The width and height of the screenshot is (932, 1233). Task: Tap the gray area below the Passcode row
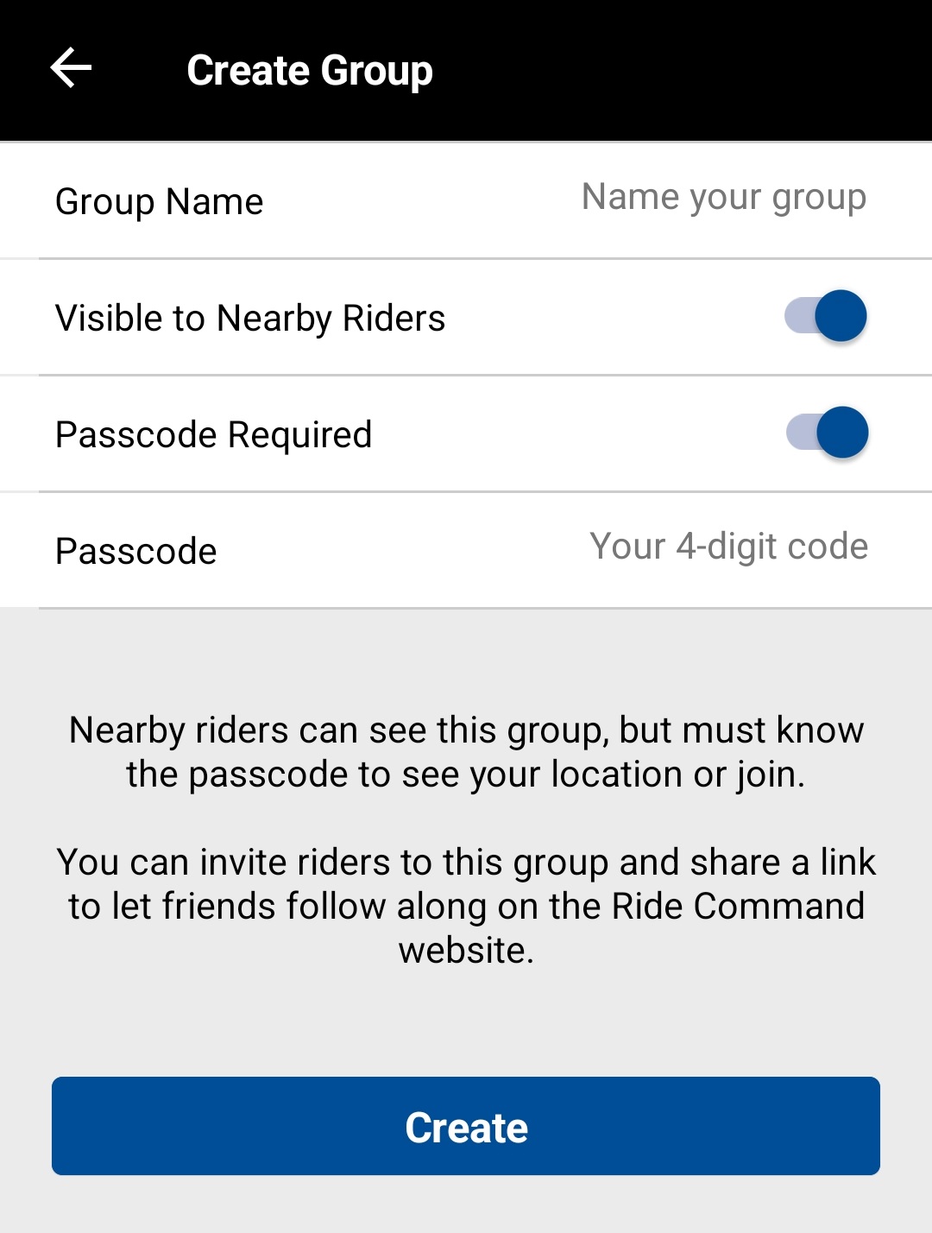tap(466, 656)
